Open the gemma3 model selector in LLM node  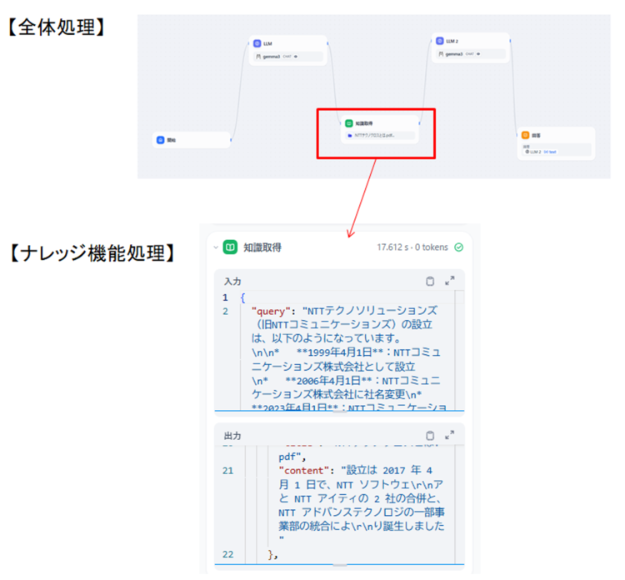pos(288,57)
